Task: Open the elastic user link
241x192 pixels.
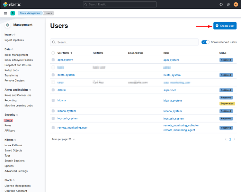Action: (x=61, y=90)
